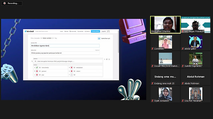Click muted microphone icon for MC_Bagas Prasetyo
Image resolution: width=213 pixels, height=119 pixels.
pyautogui.click(x=183, y=31)
